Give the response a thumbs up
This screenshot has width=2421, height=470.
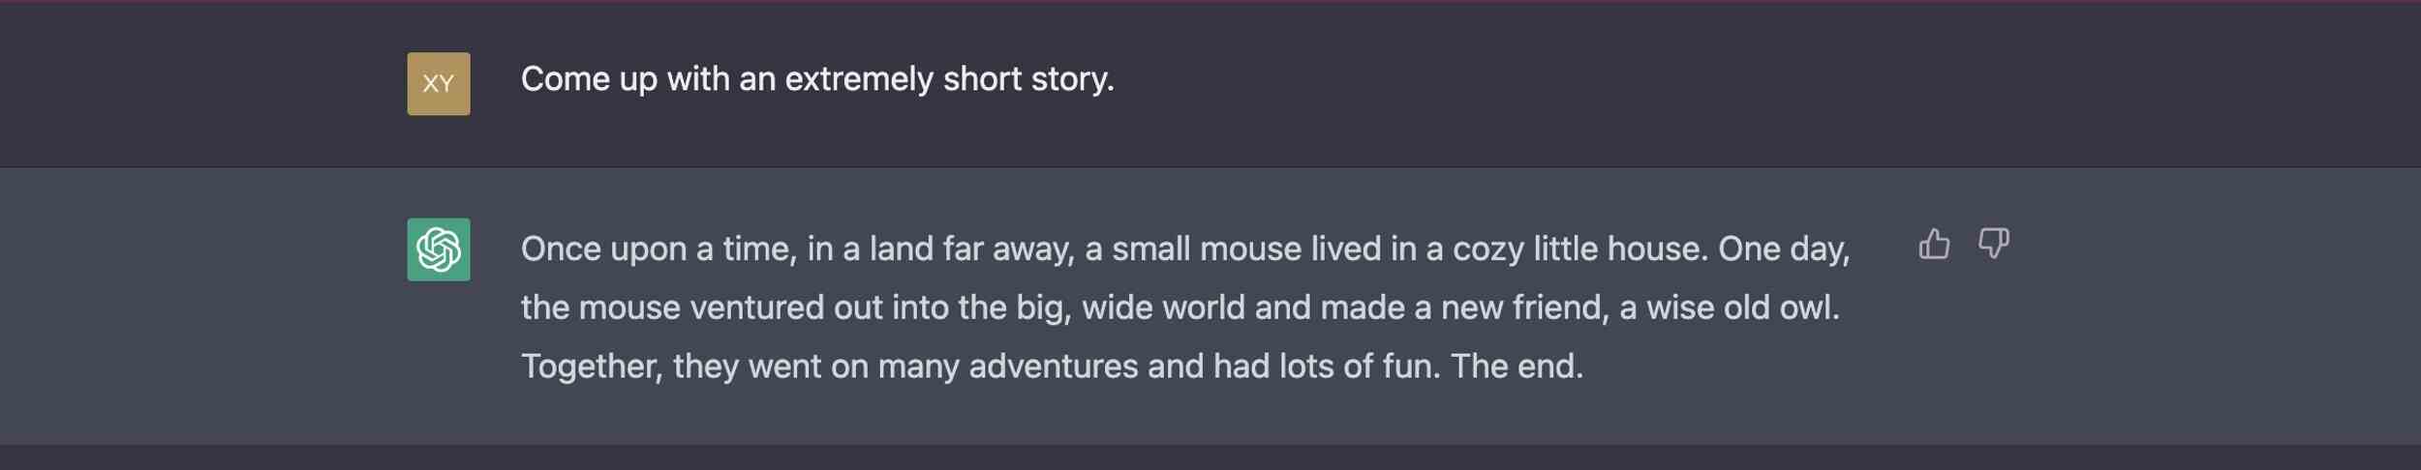click(1934, 244)
